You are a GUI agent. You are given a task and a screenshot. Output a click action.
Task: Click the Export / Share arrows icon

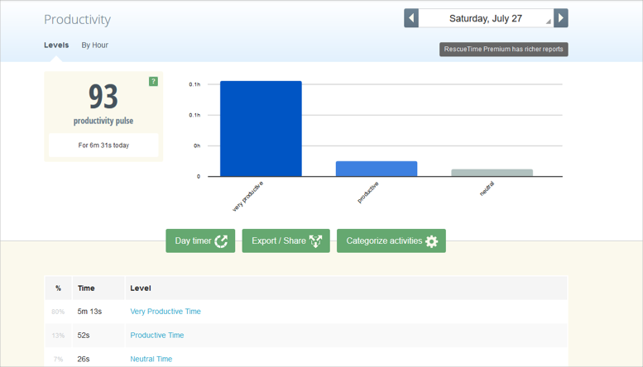[x=315, y=241]
